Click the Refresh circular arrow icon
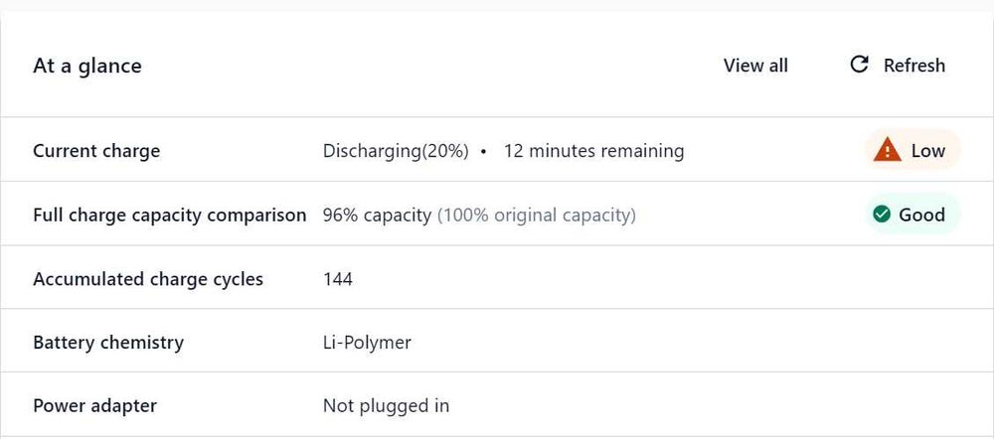The width and height of the screenshot is (994, 439). (859, 65)
